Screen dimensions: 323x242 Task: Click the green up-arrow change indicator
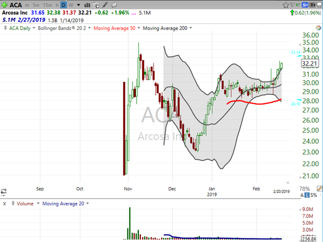(x=292, y=13)
